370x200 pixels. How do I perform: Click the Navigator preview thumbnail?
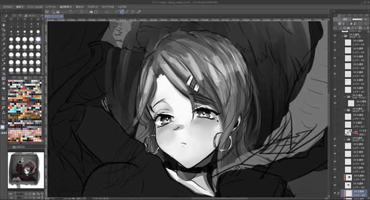click(26, 170)
